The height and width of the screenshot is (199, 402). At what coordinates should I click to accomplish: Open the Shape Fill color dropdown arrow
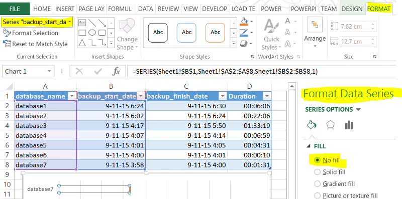pyautogui.click(x=251, y=22)
